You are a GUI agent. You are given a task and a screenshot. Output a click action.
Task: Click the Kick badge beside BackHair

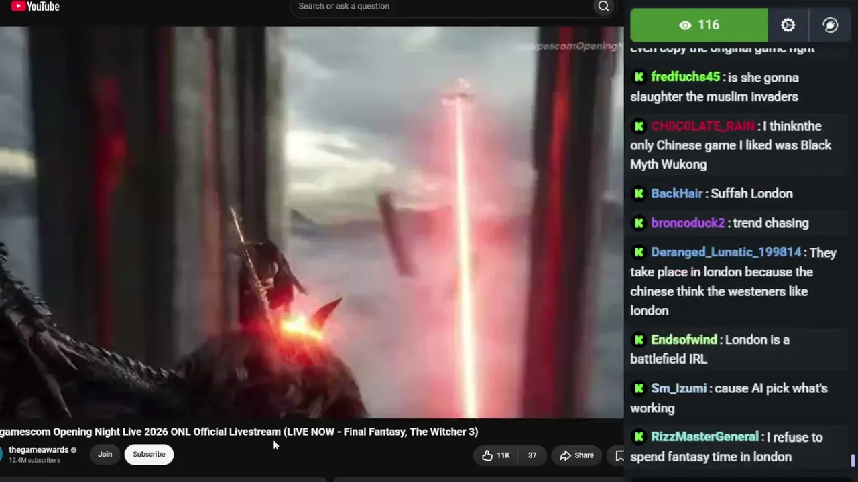639,193
